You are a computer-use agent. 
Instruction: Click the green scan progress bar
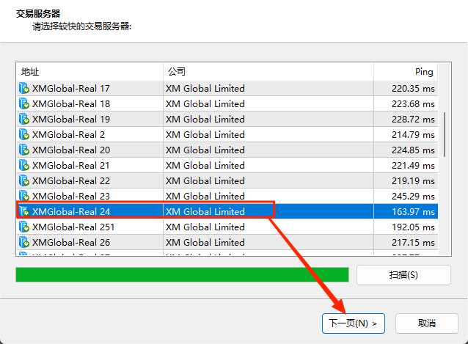coord(182,275)
